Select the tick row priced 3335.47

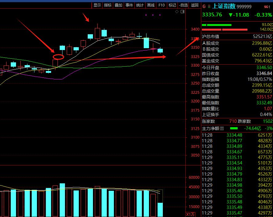point(237,213)
